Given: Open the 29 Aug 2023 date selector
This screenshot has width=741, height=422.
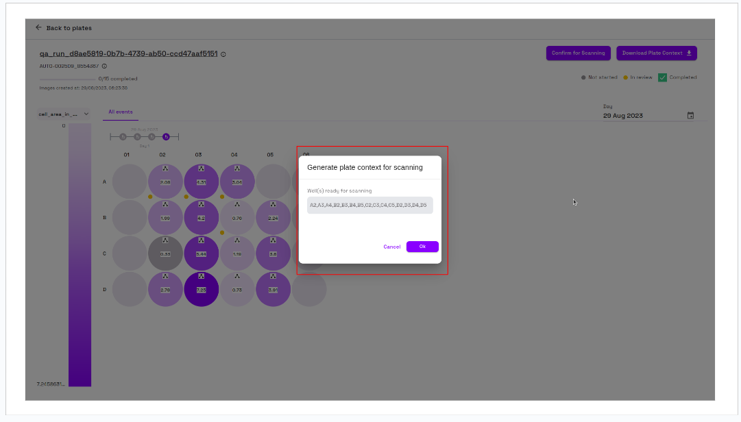Looking at the screenshot, I should pos(622,115).
